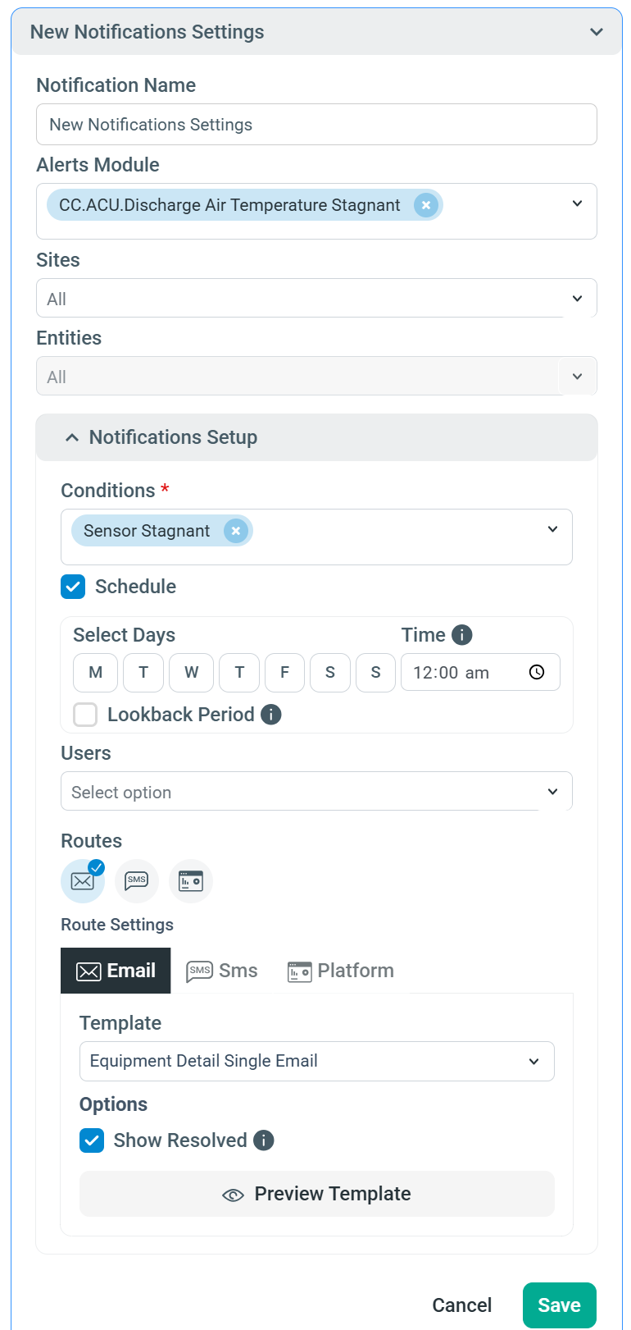Enable the Platform route icon
This screenshot has width=631, height=1330.
(x=191, y=881)
